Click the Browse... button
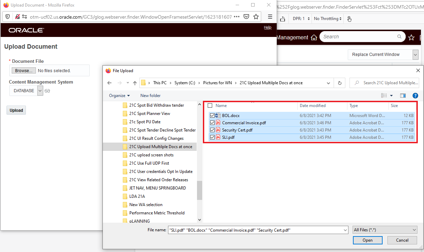This screenshot has width=424, height=252. (24, 70)
